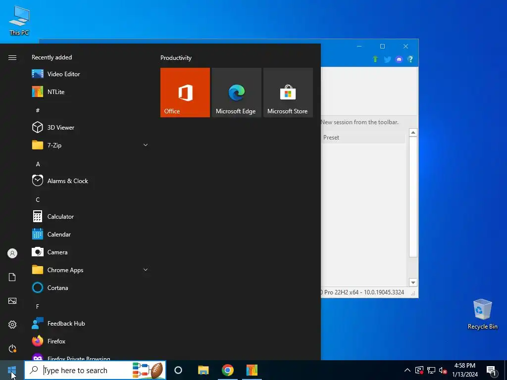Select the Recycle Bin desktop icon

tap(482, 314)
